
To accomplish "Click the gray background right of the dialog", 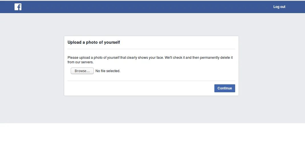I will click(271, 68).
